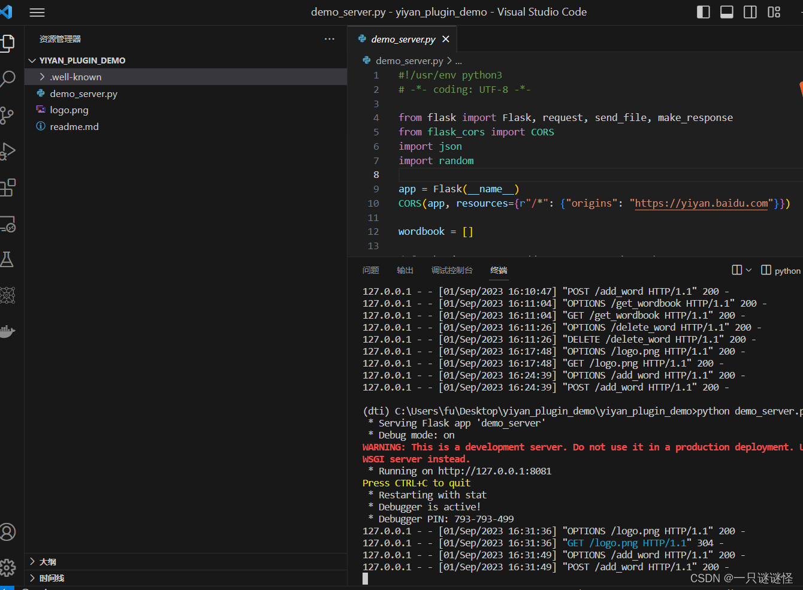Click the wordbook variable on line 12
This screenshot has height=590, width=803.
[421, 231]
